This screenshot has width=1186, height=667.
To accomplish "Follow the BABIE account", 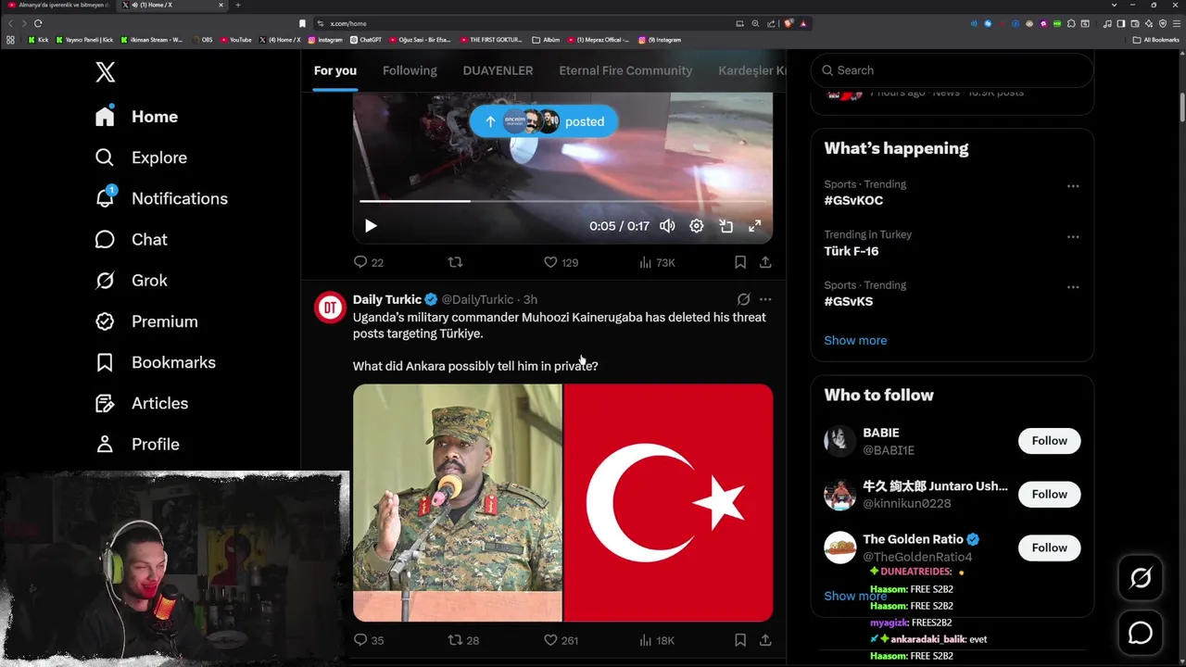I will pyautogui.click(x=1049, y=441).
